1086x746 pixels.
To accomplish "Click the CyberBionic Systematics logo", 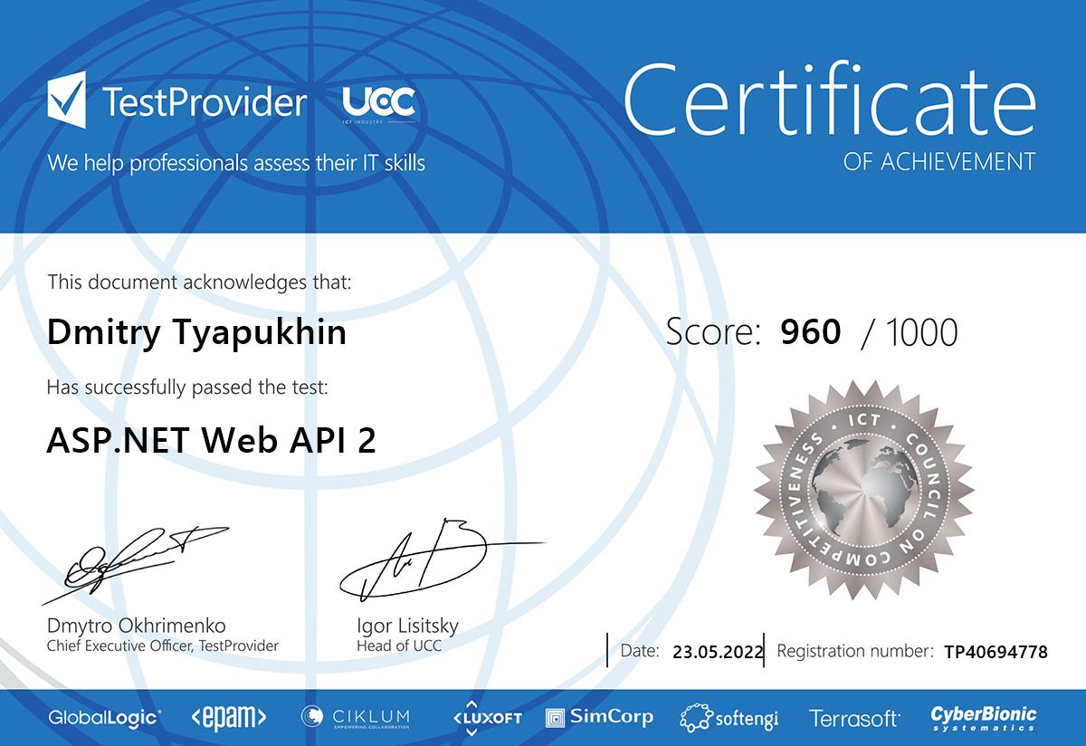I will click(984, 718).
